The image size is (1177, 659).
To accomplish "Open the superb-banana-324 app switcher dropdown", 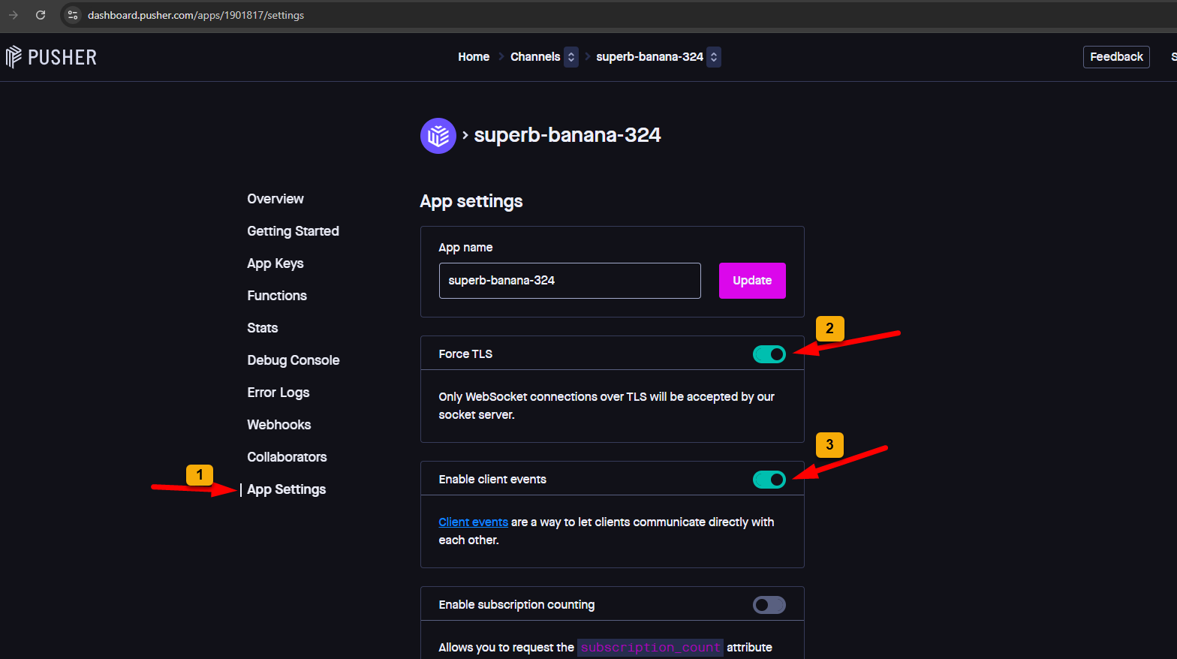I will click(x=714, y=57).
